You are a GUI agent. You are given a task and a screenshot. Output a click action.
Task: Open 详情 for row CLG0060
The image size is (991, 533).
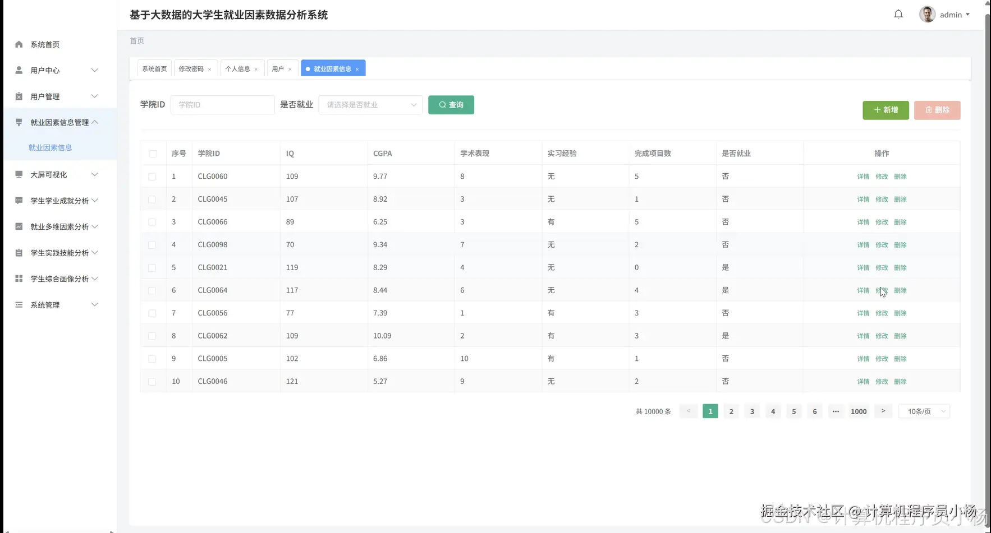[863, 177]
